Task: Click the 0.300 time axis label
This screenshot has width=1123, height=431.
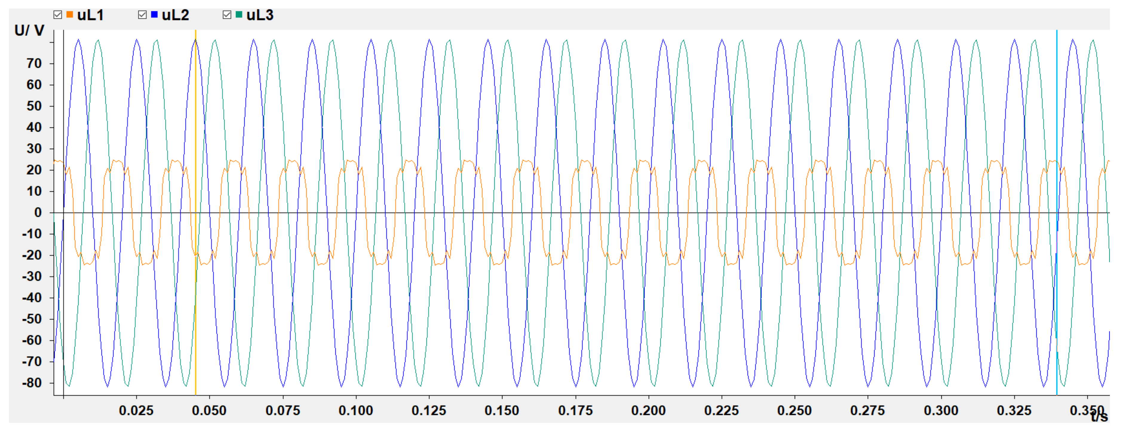Action: pos(941,410)
